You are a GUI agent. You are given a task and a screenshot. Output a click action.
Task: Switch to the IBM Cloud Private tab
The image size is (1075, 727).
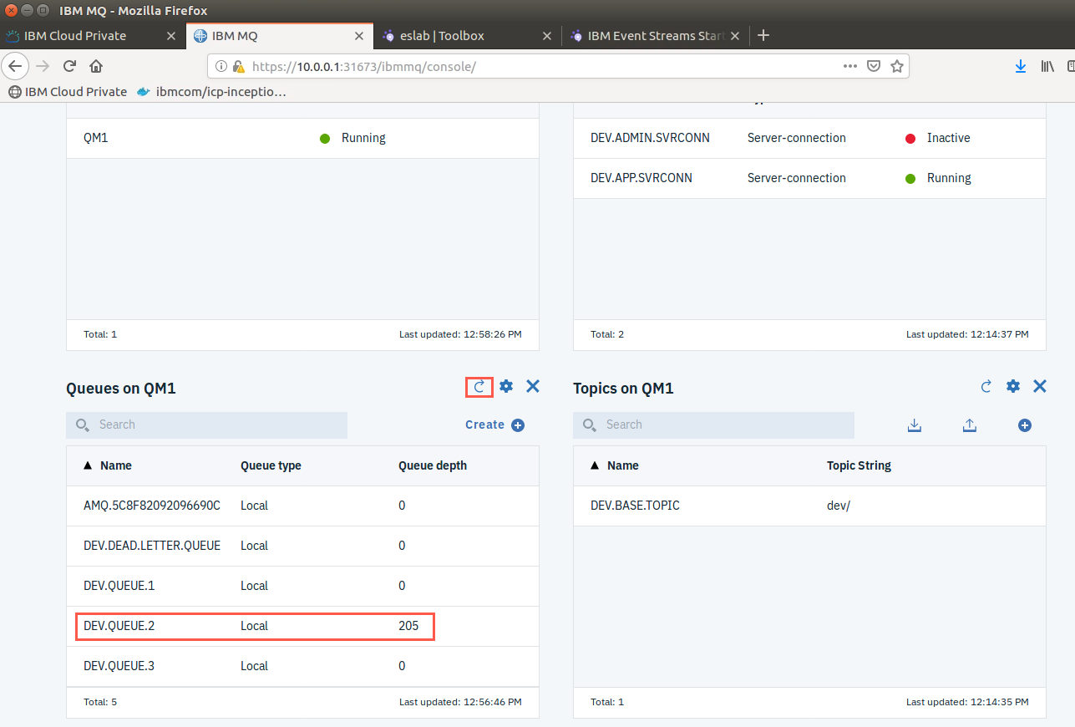pyautogui.click(x=92, y=36)
